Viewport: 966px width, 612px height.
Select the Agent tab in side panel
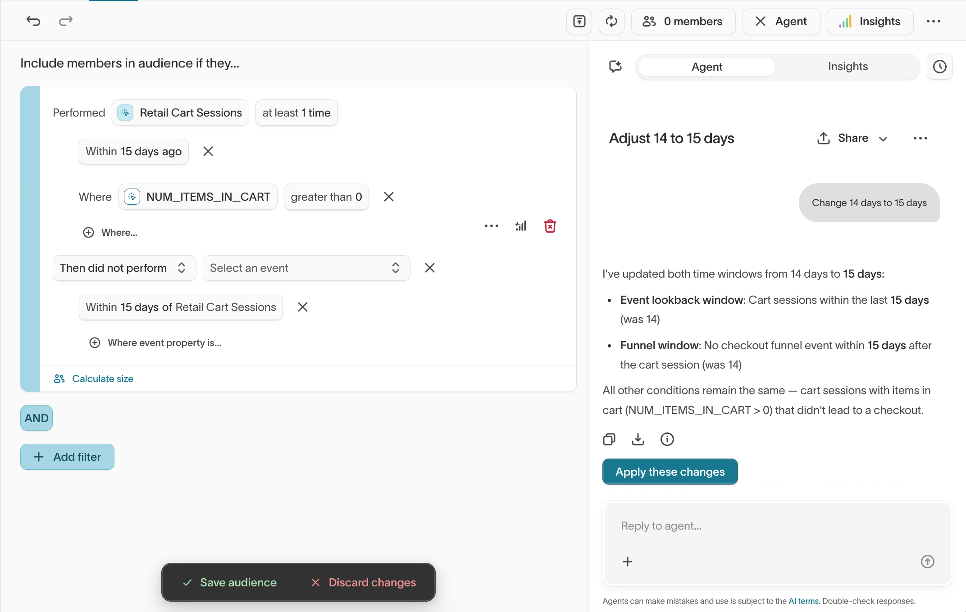click(706, 67)
